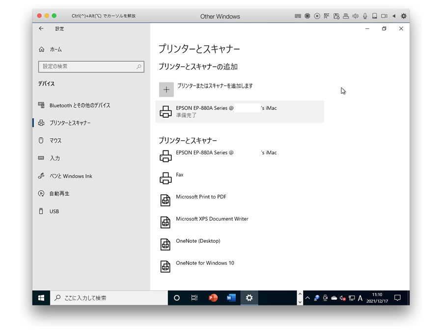
Task: Collapse VM toolbar with left triangle arrow
Action: pos(394,16)
